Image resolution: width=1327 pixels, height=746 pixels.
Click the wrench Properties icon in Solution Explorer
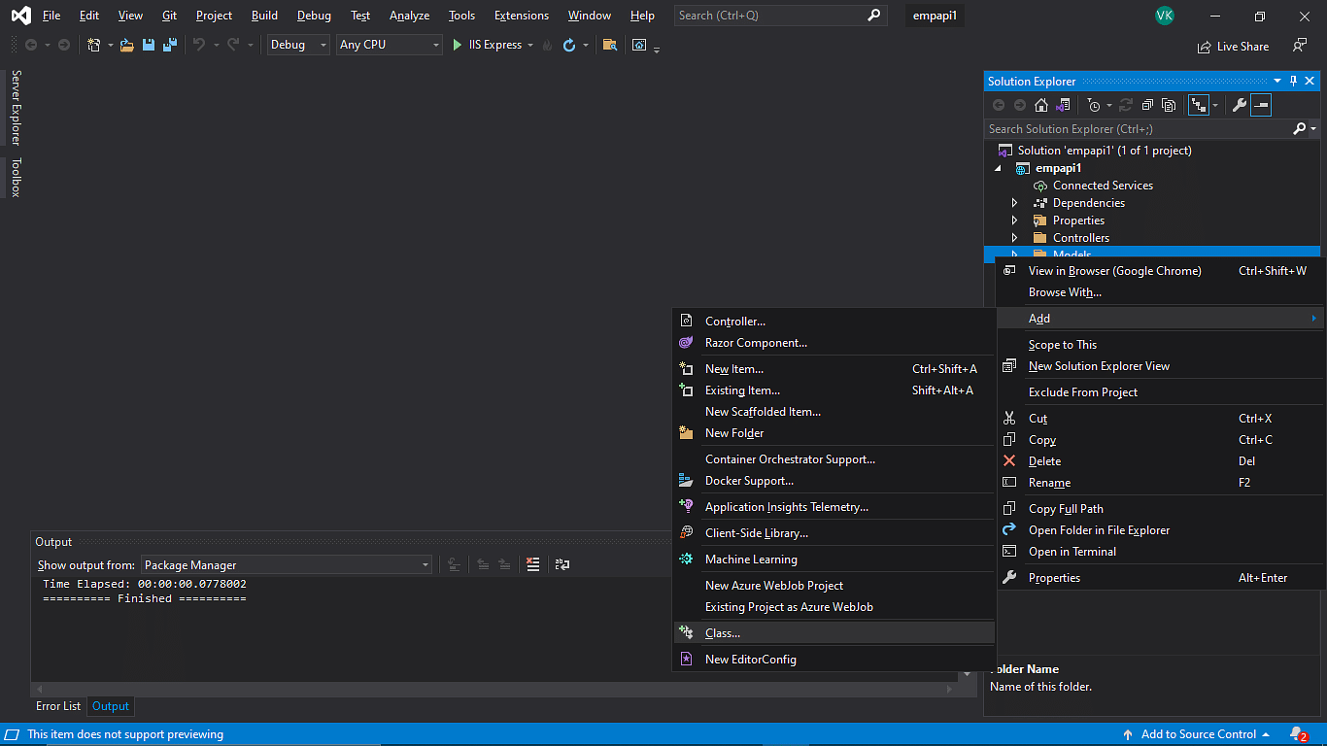tap(1240, 105)
